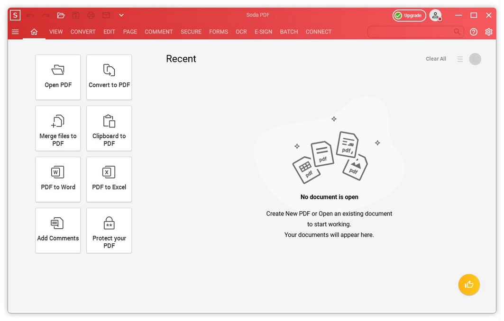
Task: Open the VIEW tab
Action: [56, 32]
